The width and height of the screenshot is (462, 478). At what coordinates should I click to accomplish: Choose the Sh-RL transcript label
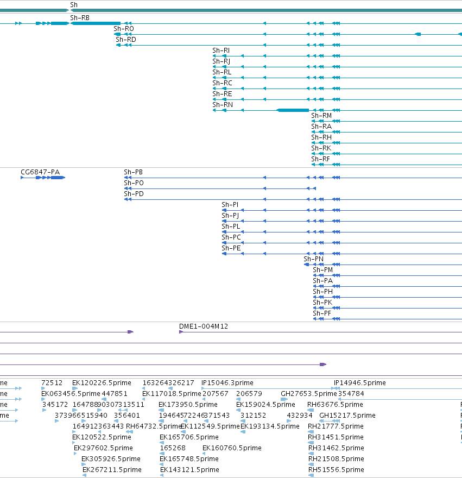pyautogui.click(x=222, y=72)
